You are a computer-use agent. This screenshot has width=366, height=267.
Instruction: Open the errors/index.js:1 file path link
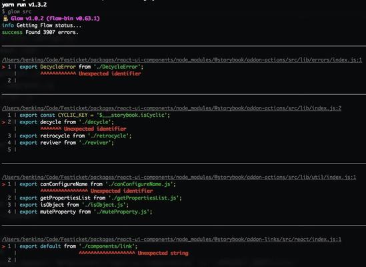tap(182, 60)
